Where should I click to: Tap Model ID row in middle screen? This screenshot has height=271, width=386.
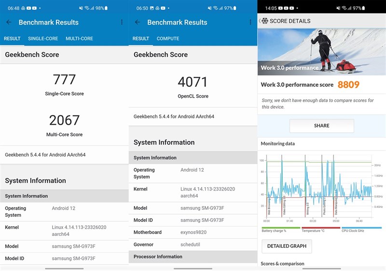click(193, 220)
